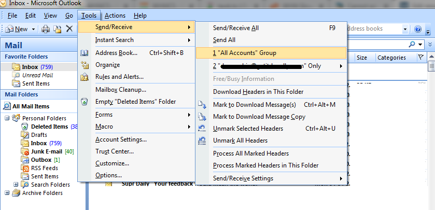The width and height of the screenshot is (435, 210).
Task: Expand the Search Folders node
Action: tap(16, 185)
